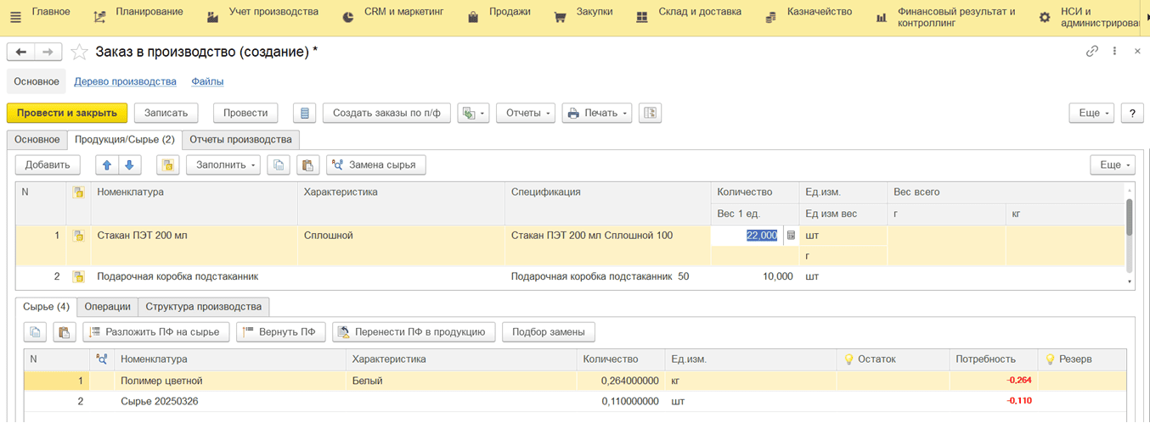Open the main hamburger menu
The image size is (1150, 423).
[x=15, y=17]
